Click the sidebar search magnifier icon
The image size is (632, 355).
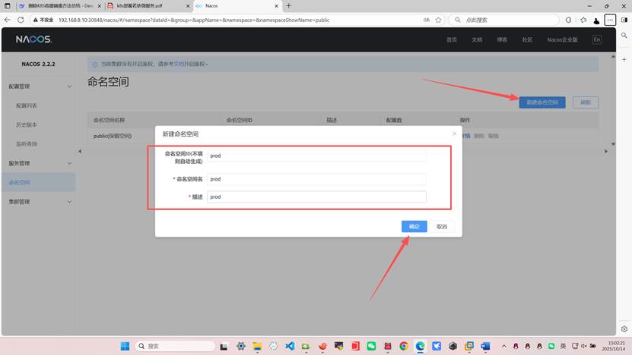coord(624,36)
